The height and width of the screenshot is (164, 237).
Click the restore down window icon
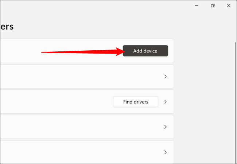(213, 5)
